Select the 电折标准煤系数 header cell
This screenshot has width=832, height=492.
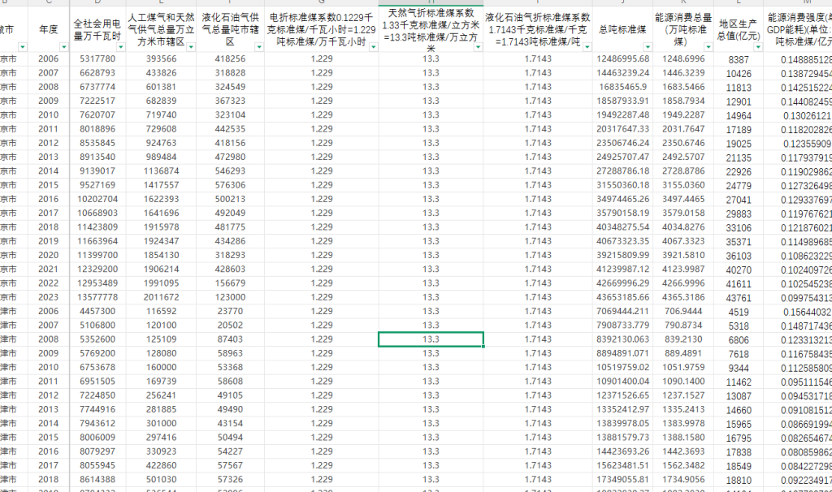(x=322, y=29)
